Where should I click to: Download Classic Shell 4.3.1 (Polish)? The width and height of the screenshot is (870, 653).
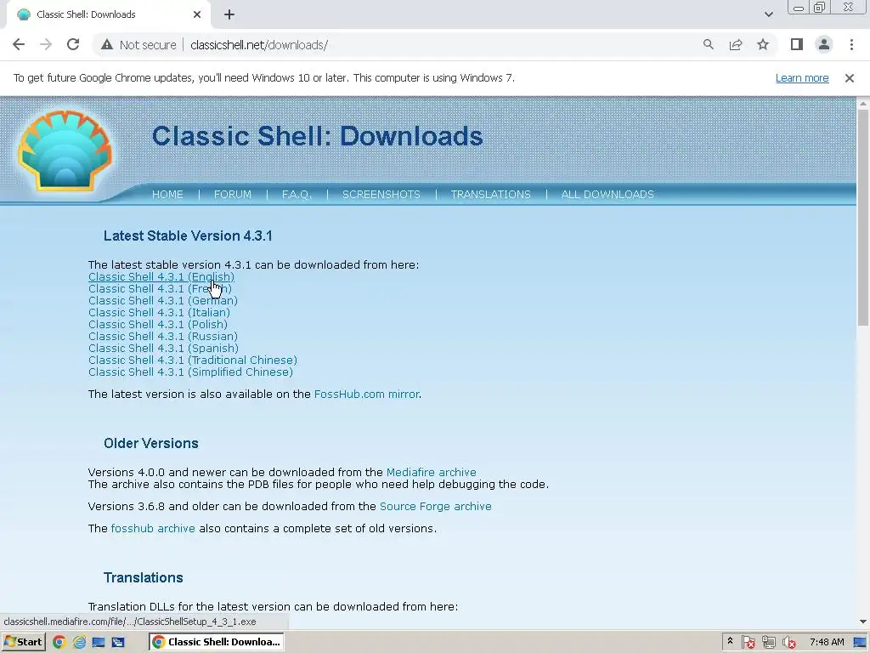[157, 324]
